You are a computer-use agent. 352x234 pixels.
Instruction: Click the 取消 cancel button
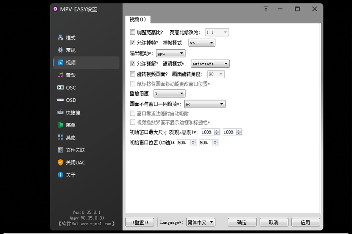coord(274,222)
